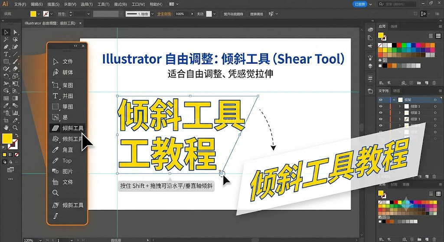Open the 选择(T) menu

click(87, 4)
